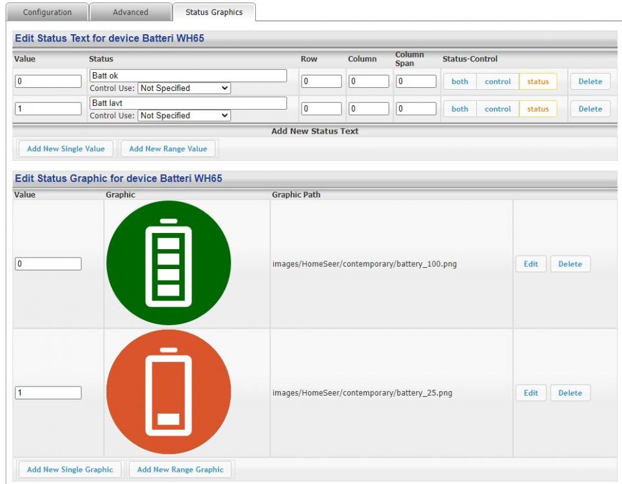Select 'status' for the Batt lavt row

point(538,109)
